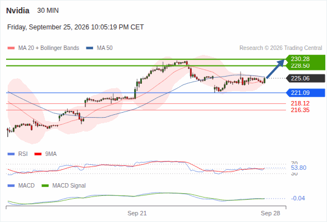Click the Trading Central research credit
This screenshot has width=327, height=222.
(280, 48)
